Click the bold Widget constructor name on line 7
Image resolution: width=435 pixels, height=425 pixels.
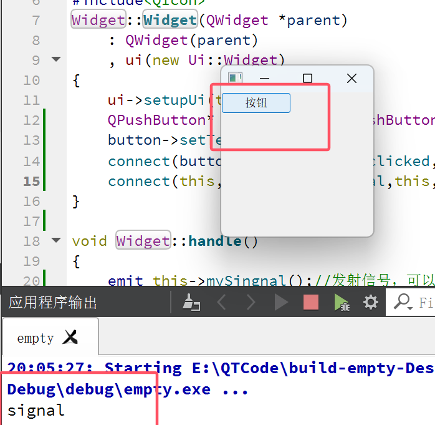[x=170, y=20]
